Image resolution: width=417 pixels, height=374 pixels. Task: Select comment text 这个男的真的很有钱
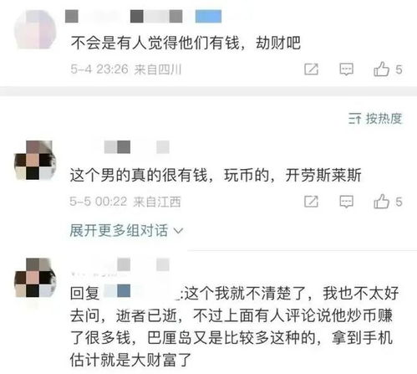(x=139, y=176)
